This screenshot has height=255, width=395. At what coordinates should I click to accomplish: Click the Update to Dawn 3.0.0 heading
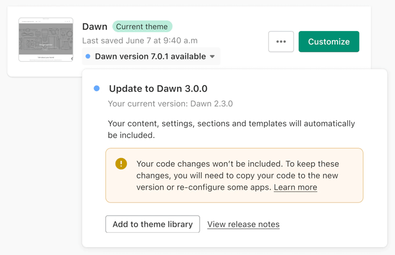pos(158,89)
